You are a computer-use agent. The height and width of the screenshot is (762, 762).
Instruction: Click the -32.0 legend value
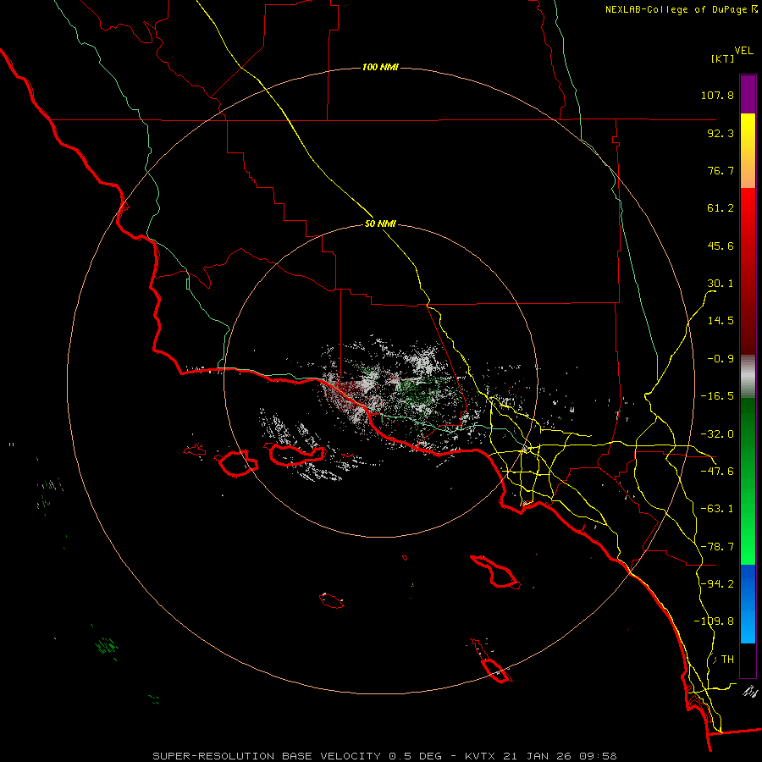pos(717,434)
